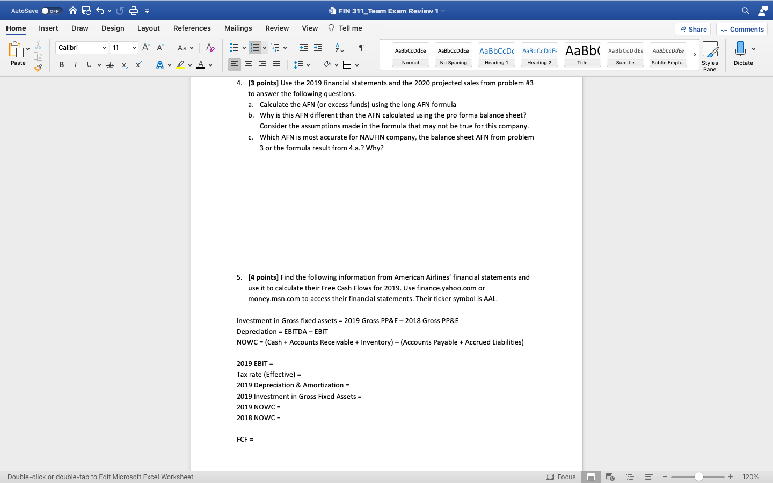Enable Focus mode
Viewport: 773px width, 483px height.
561,477
